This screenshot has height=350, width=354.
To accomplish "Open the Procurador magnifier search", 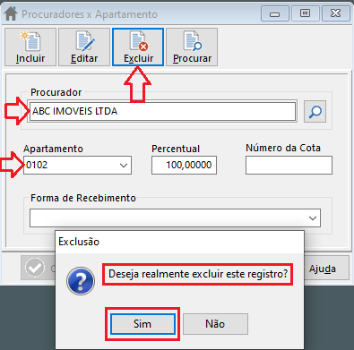I will tap(315, 112).
